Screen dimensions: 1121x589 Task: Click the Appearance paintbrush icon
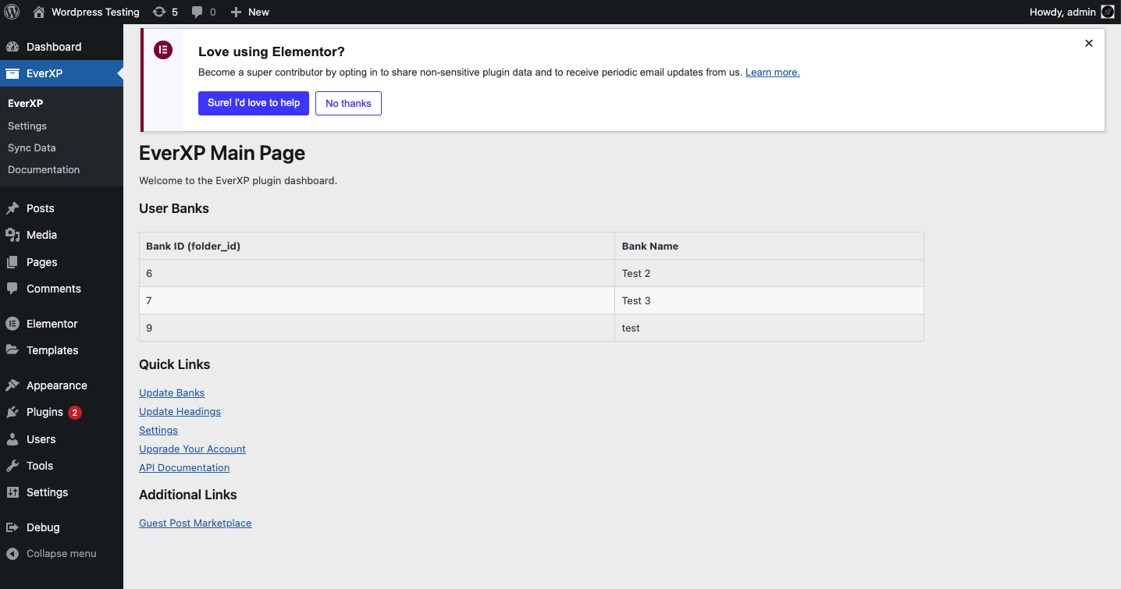click(12, 385)
